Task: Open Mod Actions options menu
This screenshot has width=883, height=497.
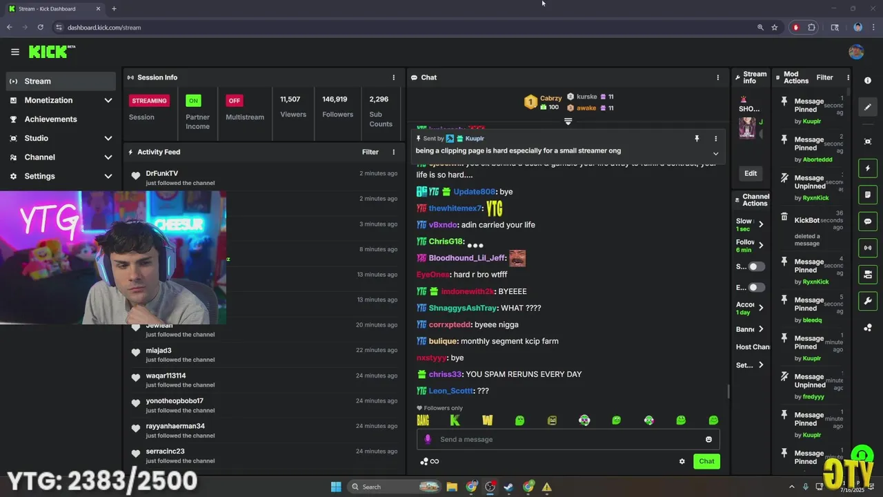Action: point(848,77)
